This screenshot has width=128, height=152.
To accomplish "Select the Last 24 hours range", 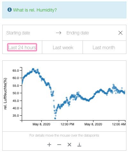I will 22,47.
